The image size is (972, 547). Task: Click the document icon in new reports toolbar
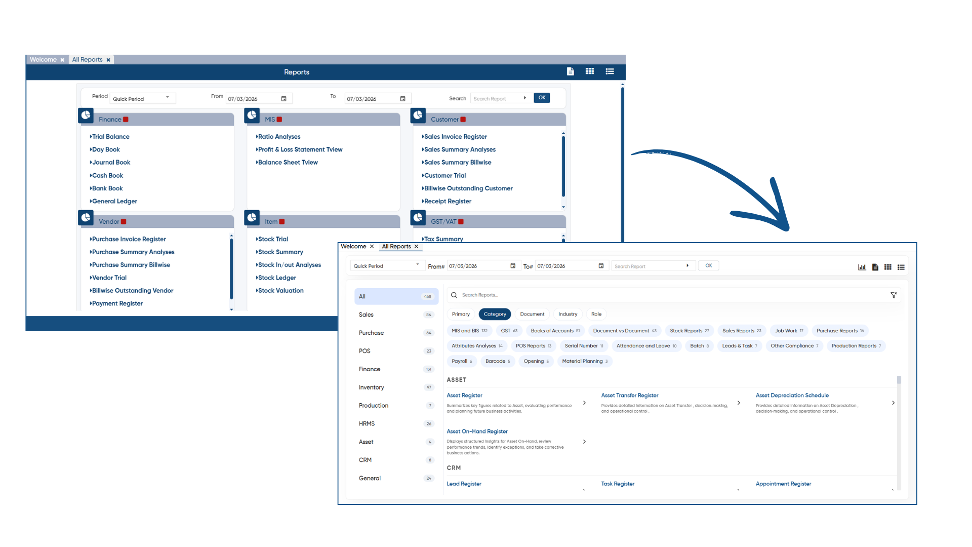click(875, 267)
